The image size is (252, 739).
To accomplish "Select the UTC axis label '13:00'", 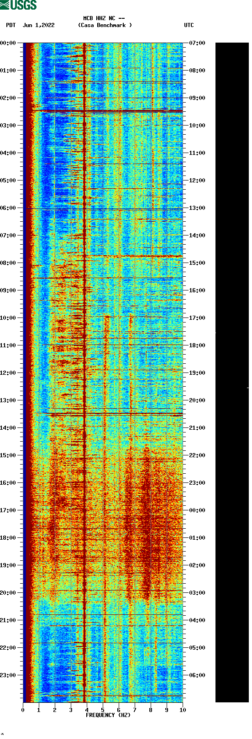I will click(197, 208).
